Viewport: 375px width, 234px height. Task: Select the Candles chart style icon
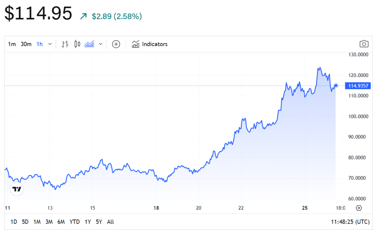[77, 44]
